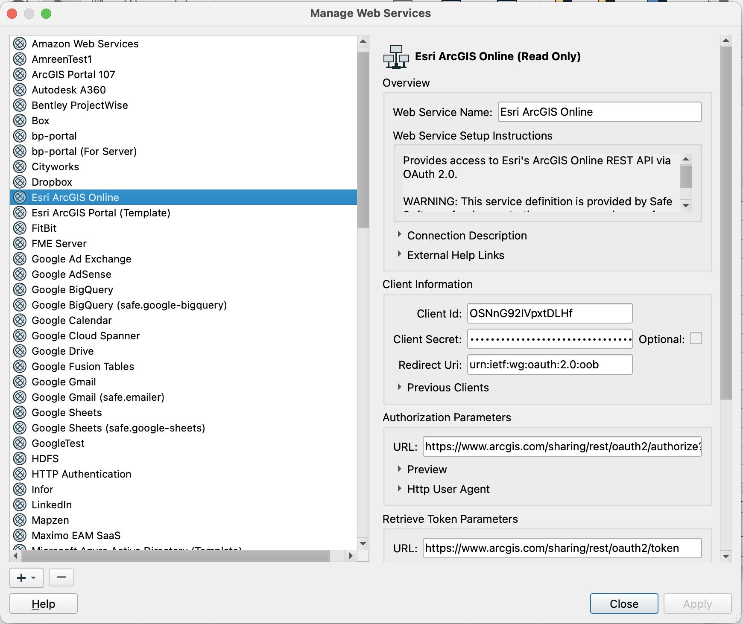
Task: Expand the Http User Agent section
Action: coord(399,488)
